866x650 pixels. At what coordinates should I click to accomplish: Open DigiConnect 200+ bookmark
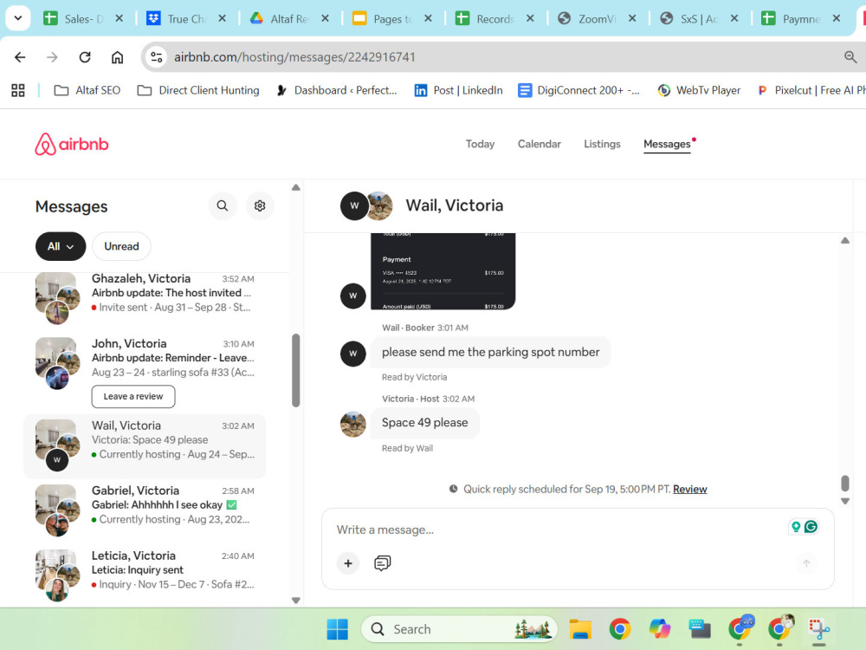click(x=578, y=90)
